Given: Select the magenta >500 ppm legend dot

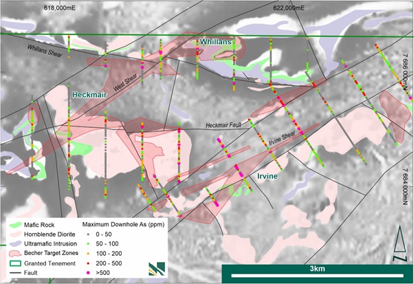Looking at the screenshot, I should (87, 272).
